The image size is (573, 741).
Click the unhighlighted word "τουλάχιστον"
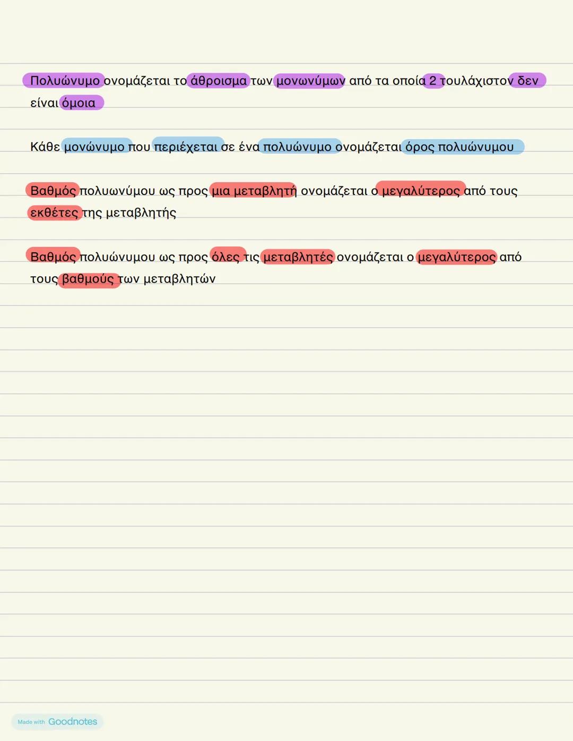click(x=476, y=81)
